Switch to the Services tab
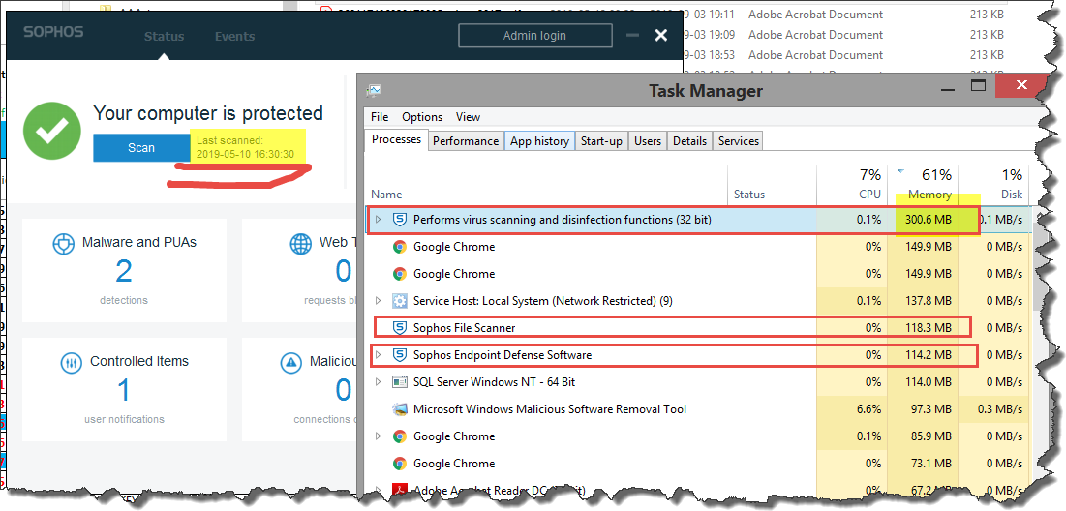 click(739, 141)
